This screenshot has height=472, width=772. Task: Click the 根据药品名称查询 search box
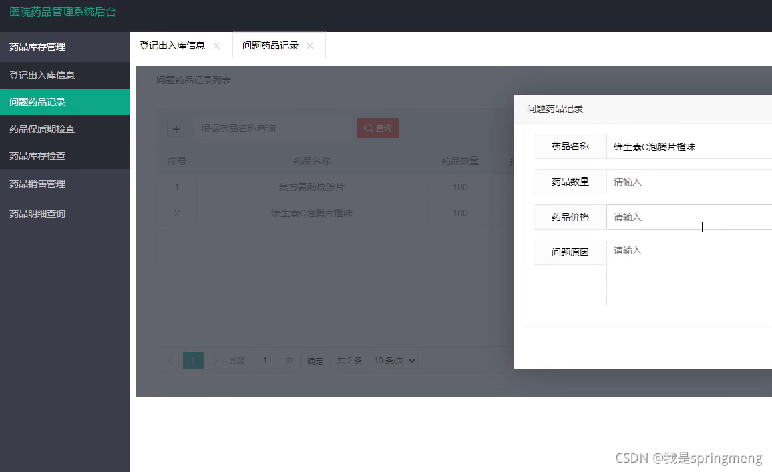274,128
